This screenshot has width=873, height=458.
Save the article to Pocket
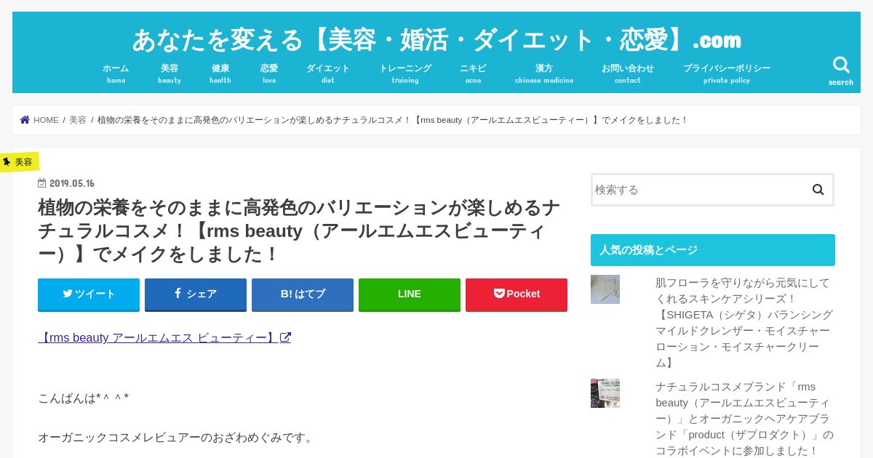click(517, 294)
